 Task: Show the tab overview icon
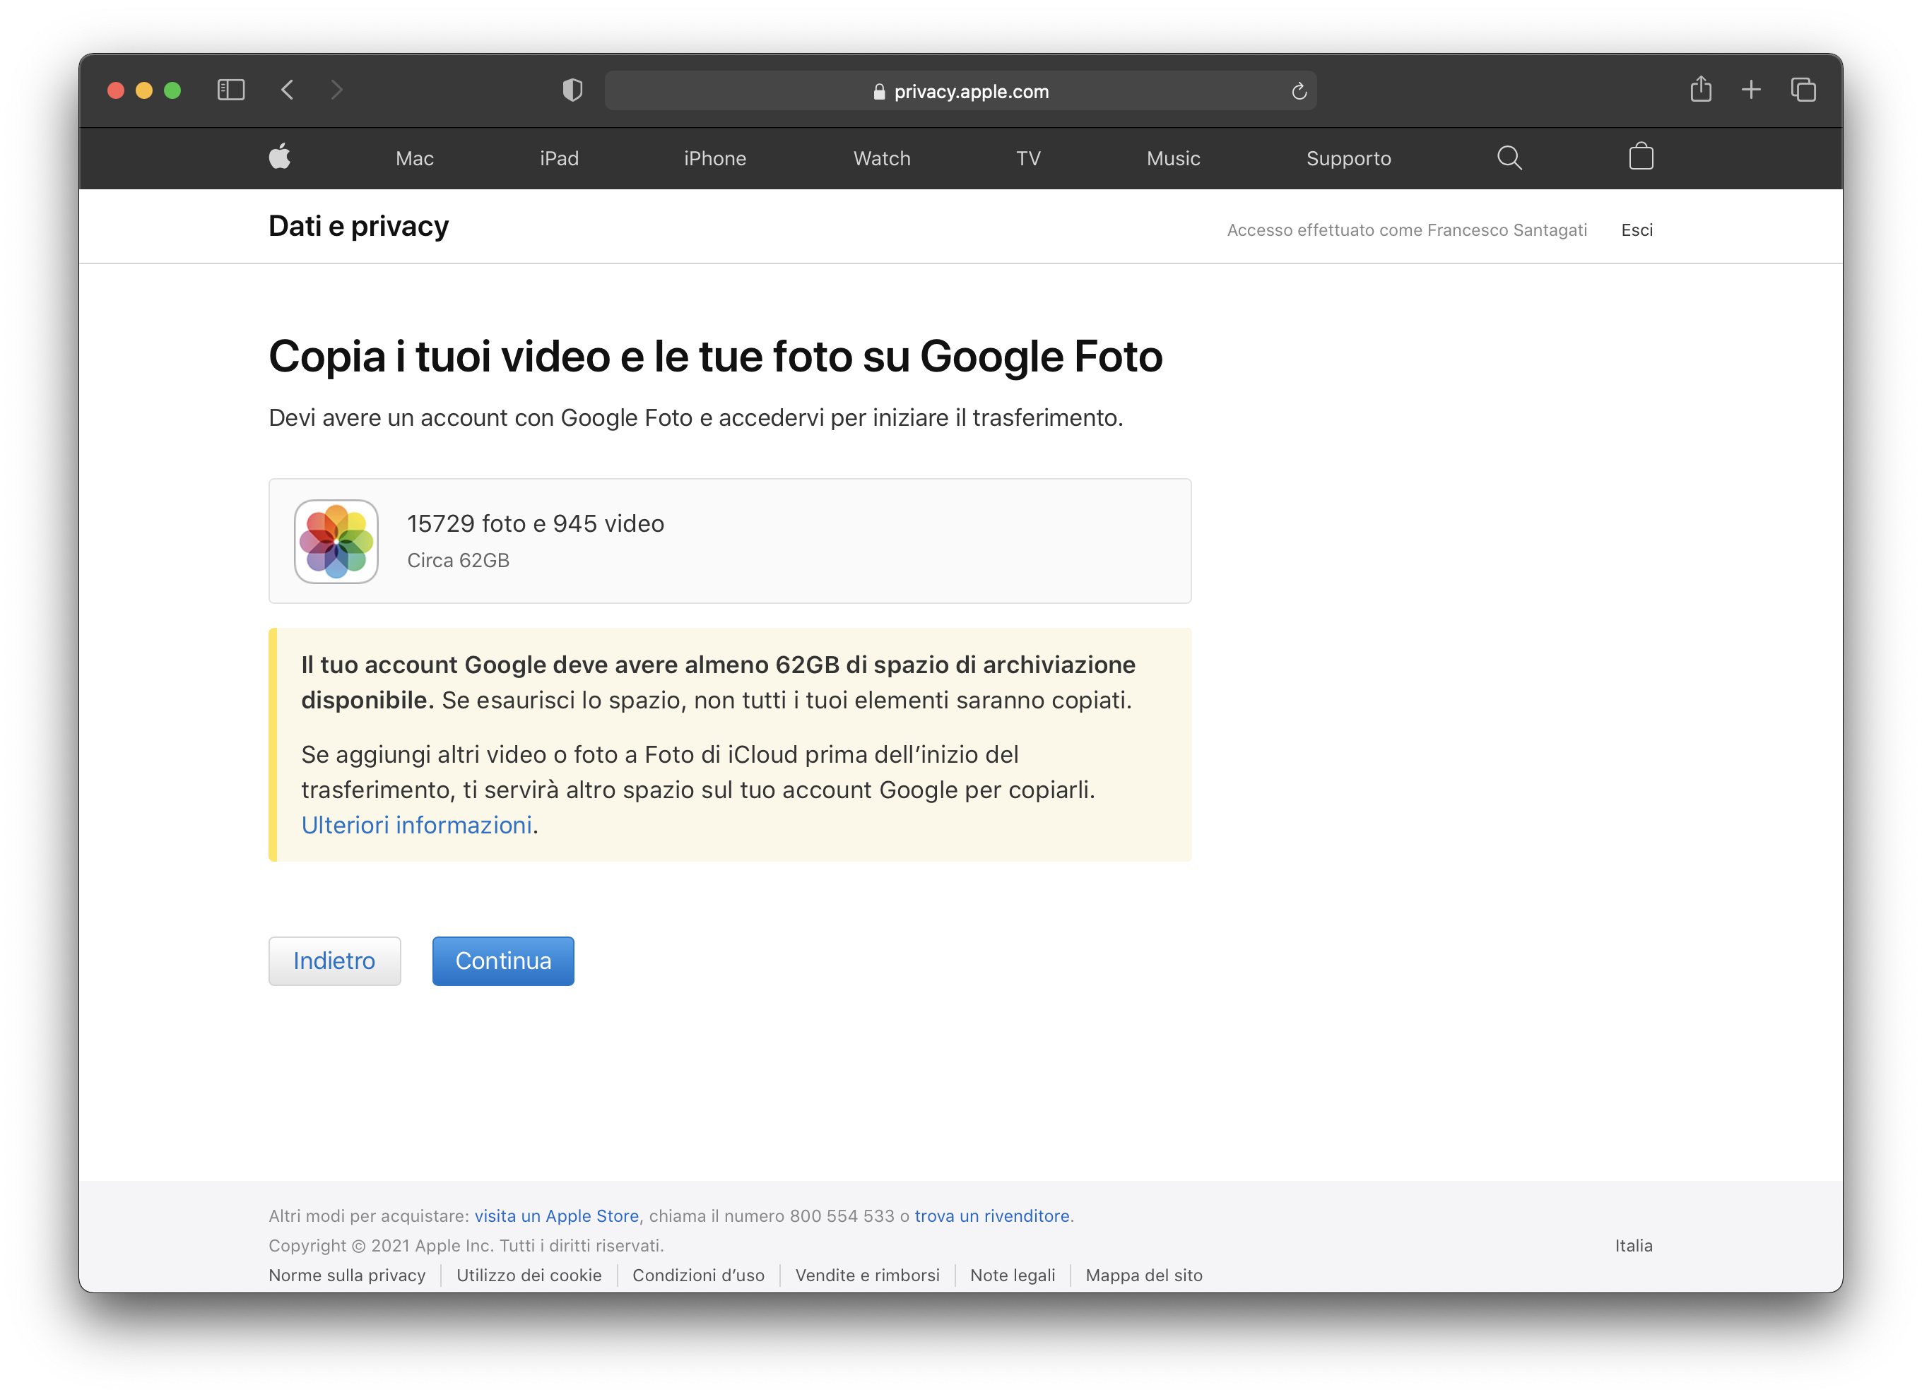point(1803,90)
